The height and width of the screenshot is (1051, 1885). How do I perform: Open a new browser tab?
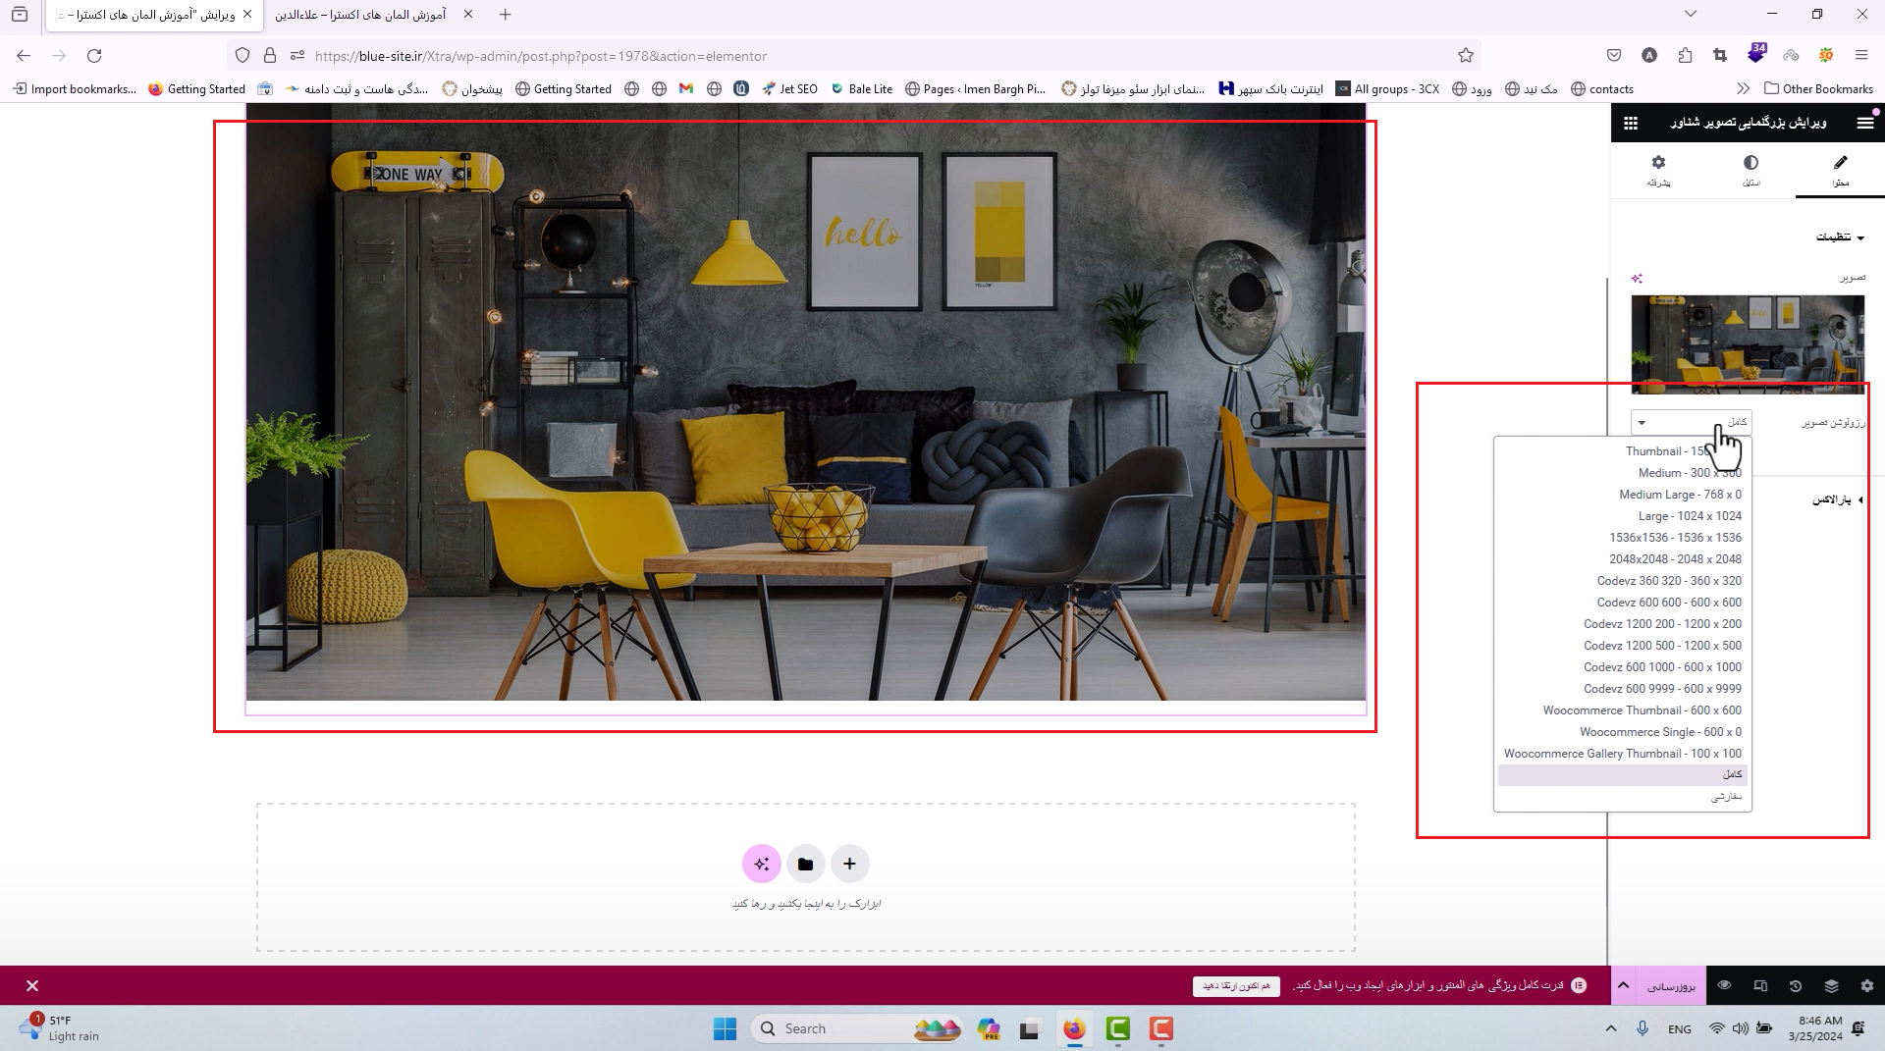pos(505,15)
